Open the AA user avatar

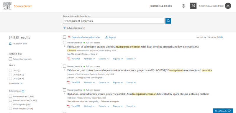point(228,6)
